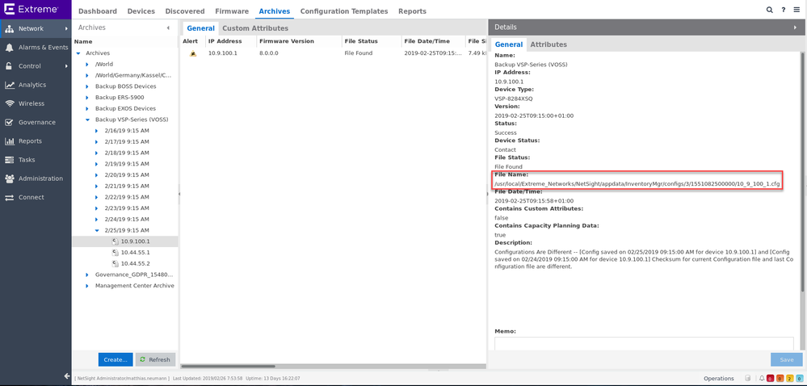Open the hamburger menu icon
The height and width of the screenshot is (386, 807).
[796, 10]
